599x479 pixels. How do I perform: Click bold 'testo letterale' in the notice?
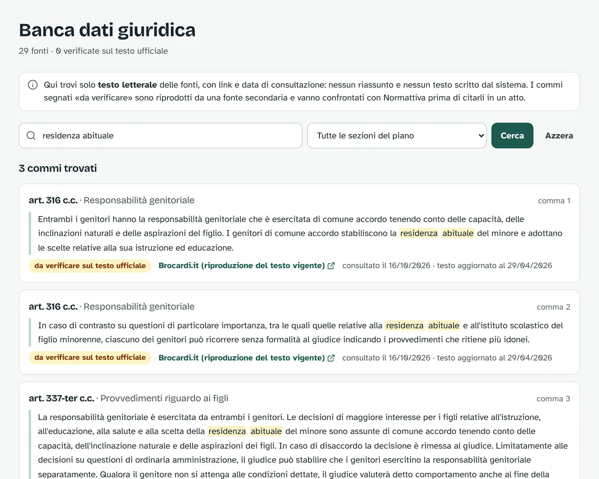(x=128, y=85)
